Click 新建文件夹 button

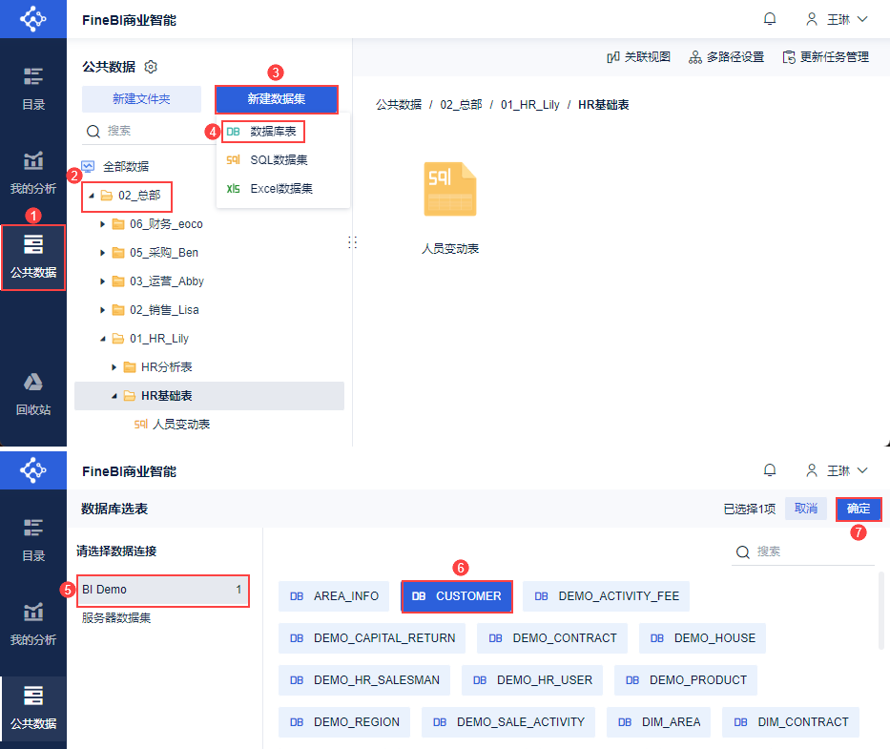coord(141,99)
